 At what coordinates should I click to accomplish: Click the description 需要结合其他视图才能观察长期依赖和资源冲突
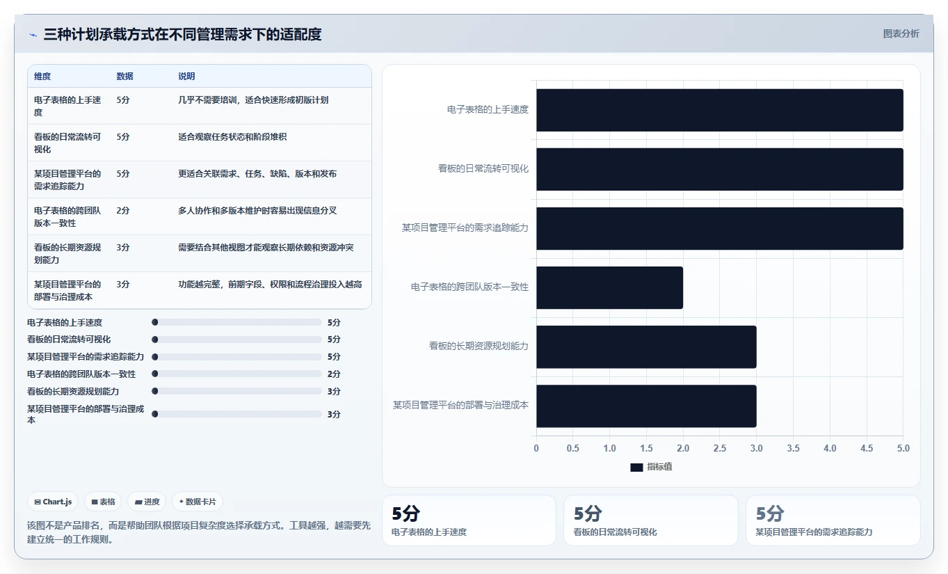[266, 248]
